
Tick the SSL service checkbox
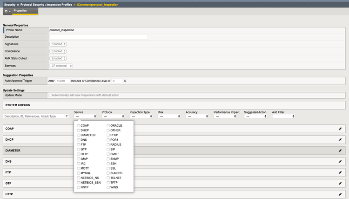tap(108, 169)
